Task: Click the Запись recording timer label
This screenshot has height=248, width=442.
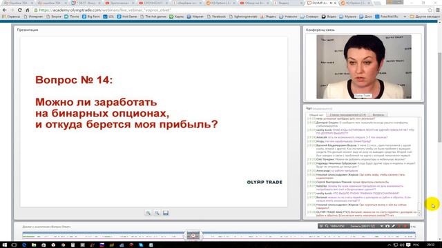Action: pyautogui.click(x=363, y=226)
